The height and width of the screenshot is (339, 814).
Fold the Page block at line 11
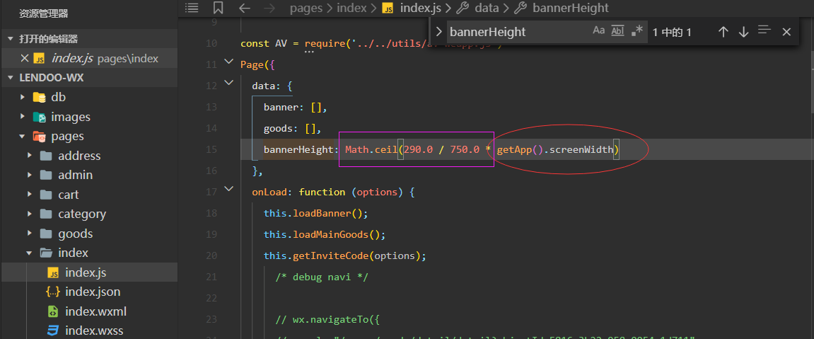coord(228,62)
